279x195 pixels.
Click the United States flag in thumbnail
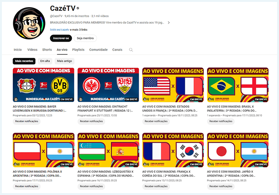click(x=156, y=86)
